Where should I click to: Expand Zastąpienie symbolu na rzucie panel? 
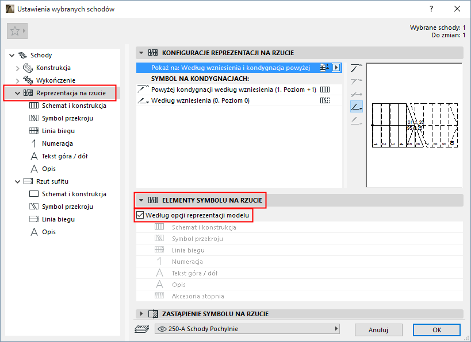click(x=141, y=314)
